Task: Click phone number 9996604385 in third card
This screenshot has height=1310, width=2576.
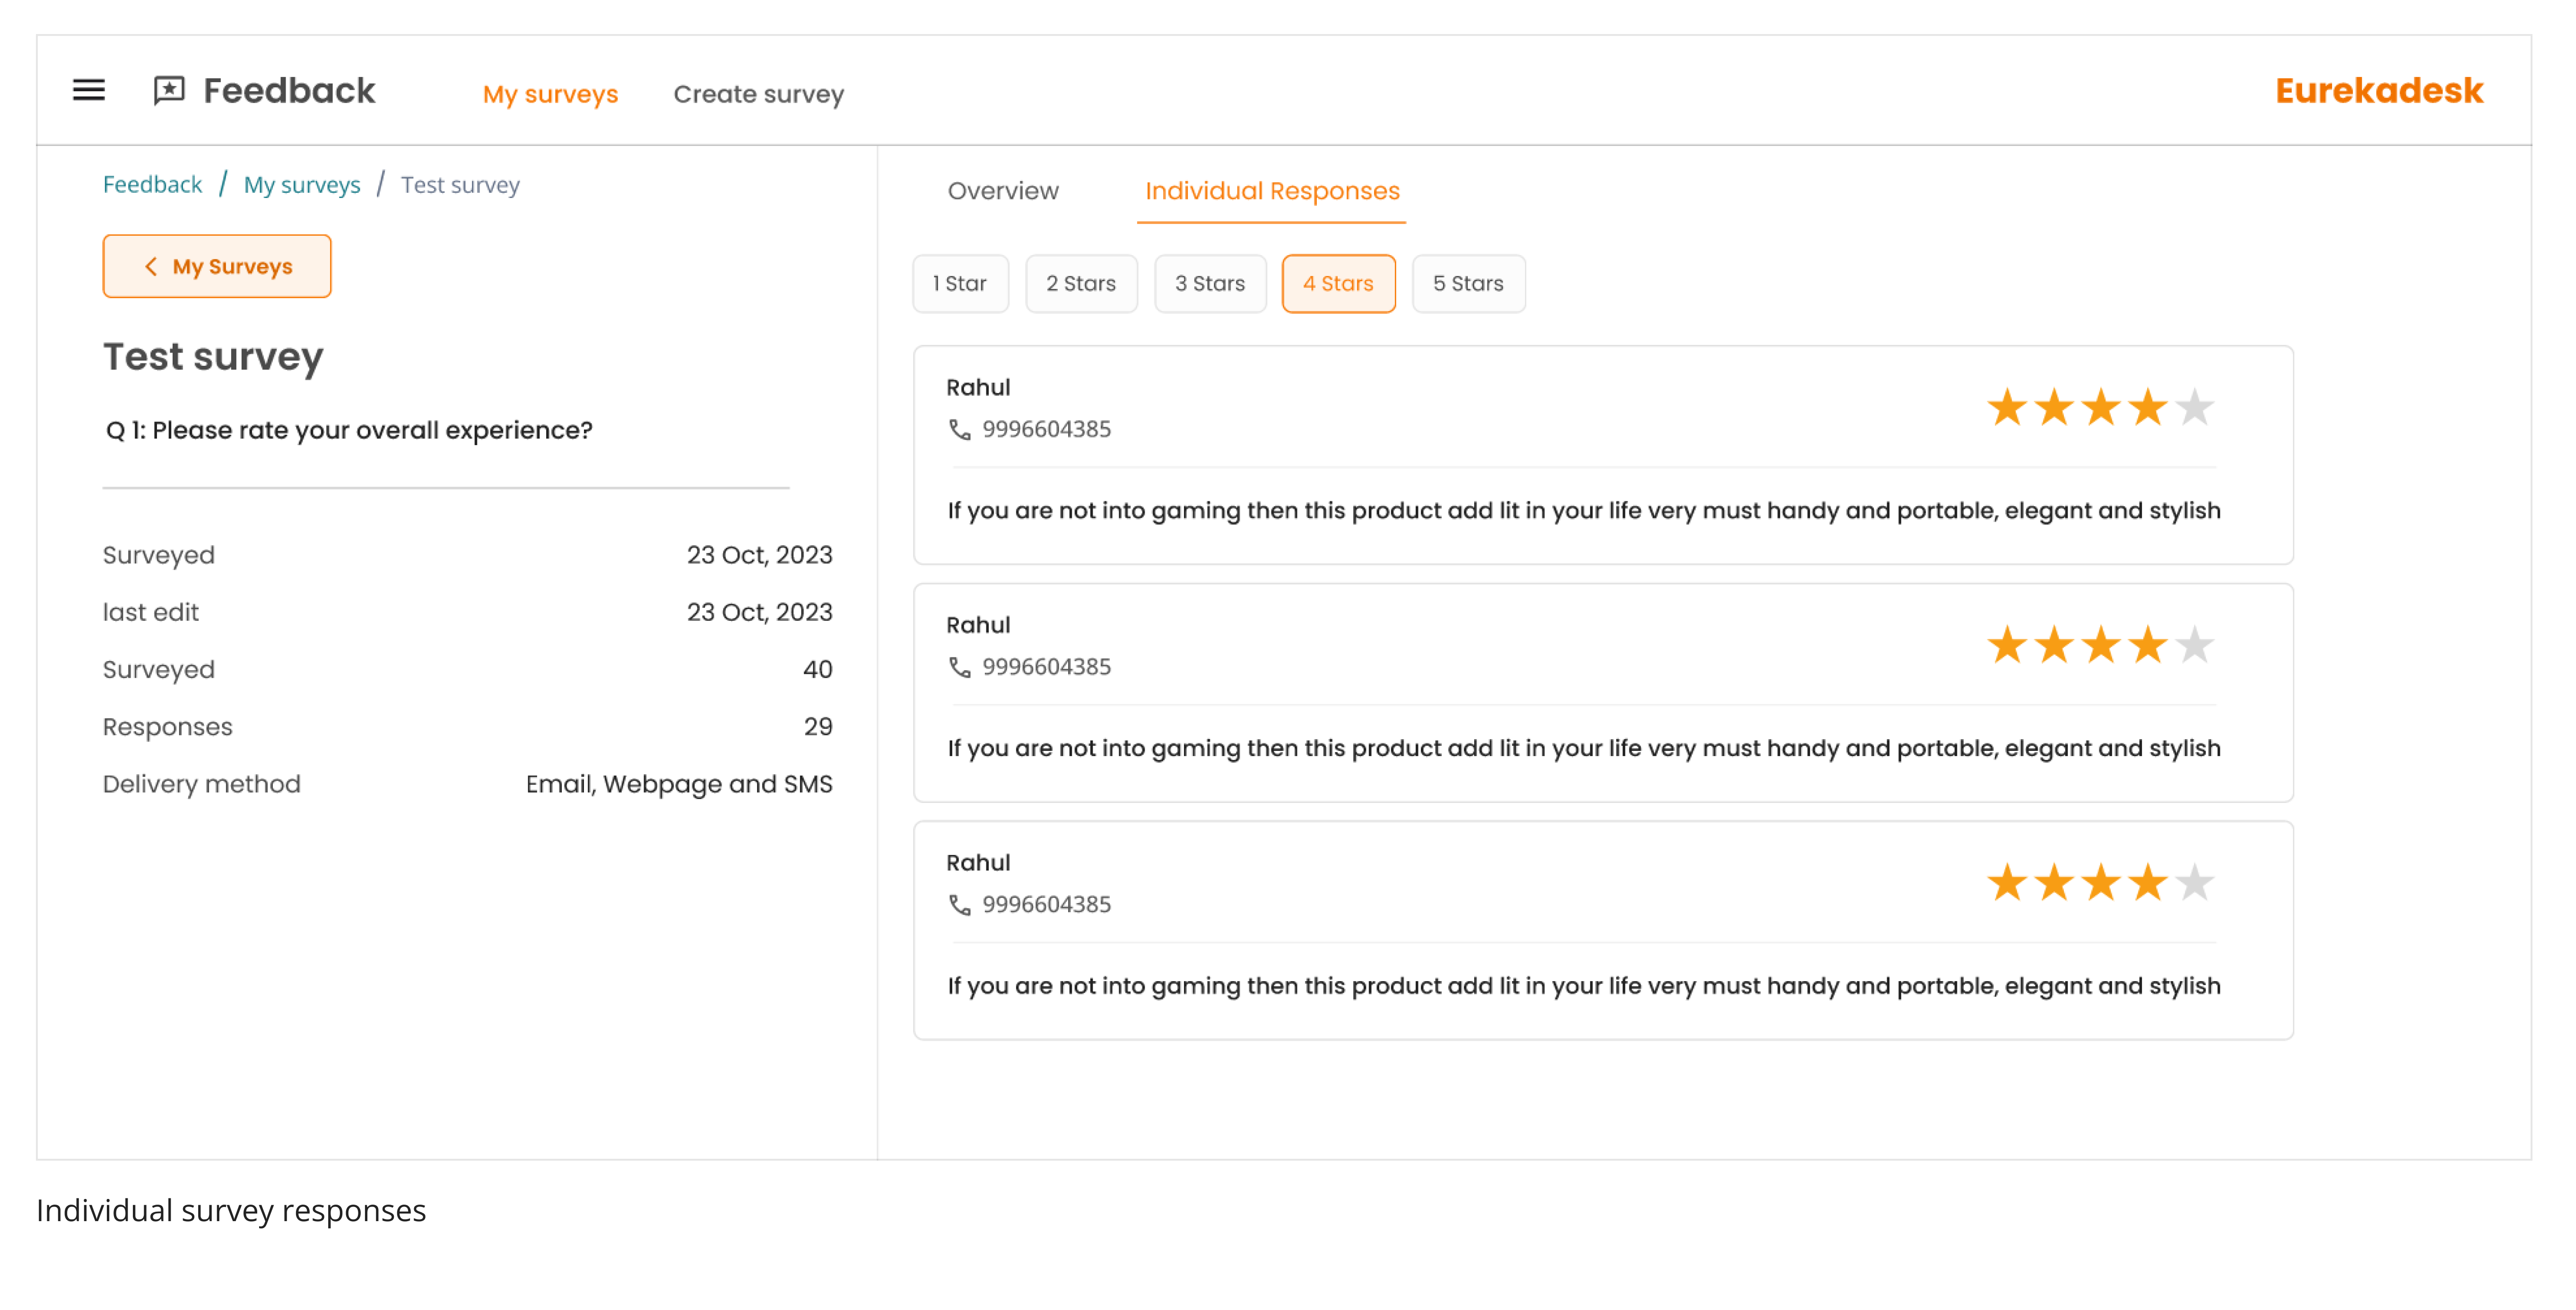Action: [1046, 905]
